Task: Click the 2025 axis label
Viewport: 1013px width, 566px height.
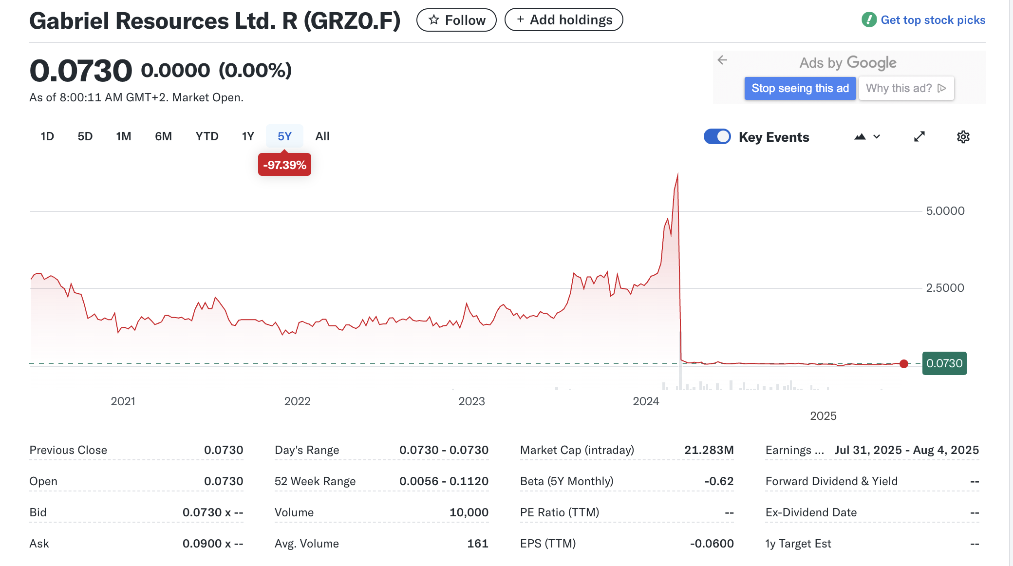Action: [823, 416]
